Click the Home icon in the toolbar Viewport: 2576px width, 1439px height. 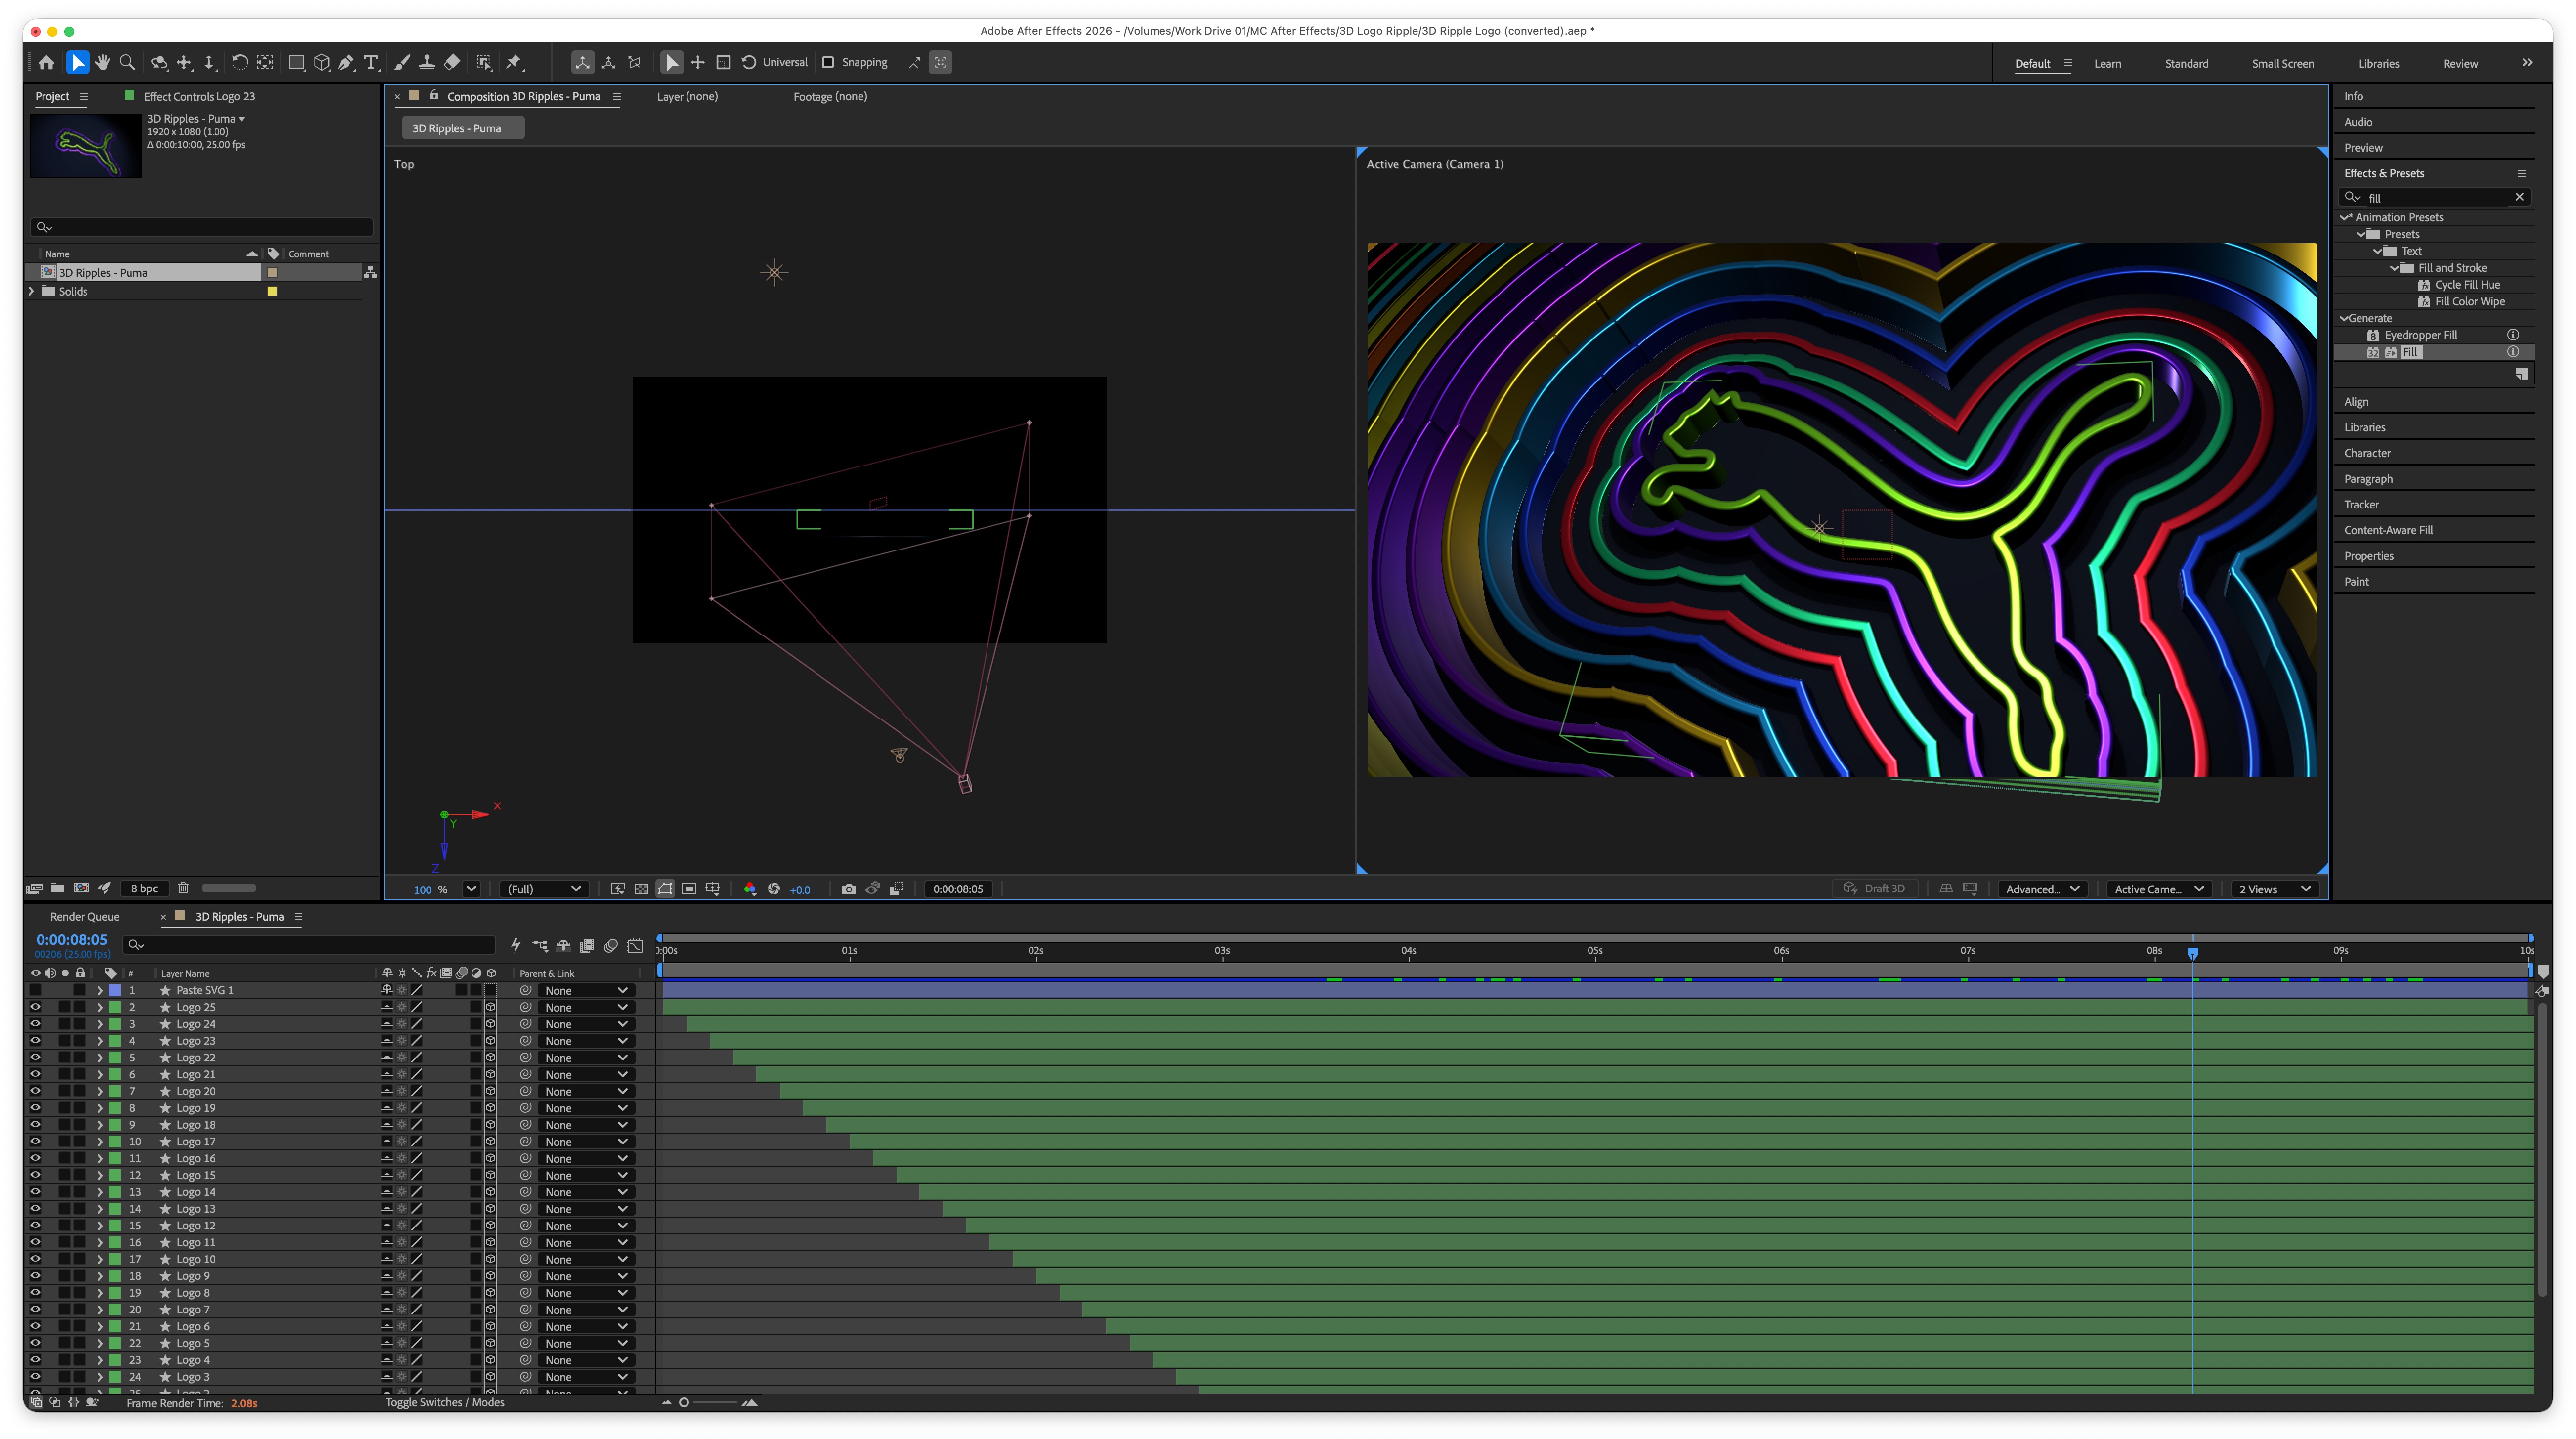click(x=46, y=62)
